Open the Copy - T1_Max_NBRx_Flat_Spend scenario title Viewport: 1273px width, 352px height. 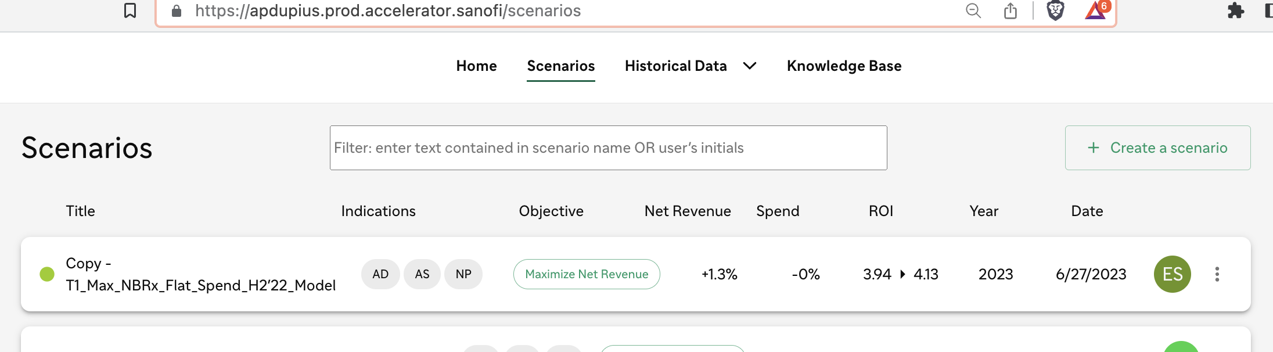point(200,274)
